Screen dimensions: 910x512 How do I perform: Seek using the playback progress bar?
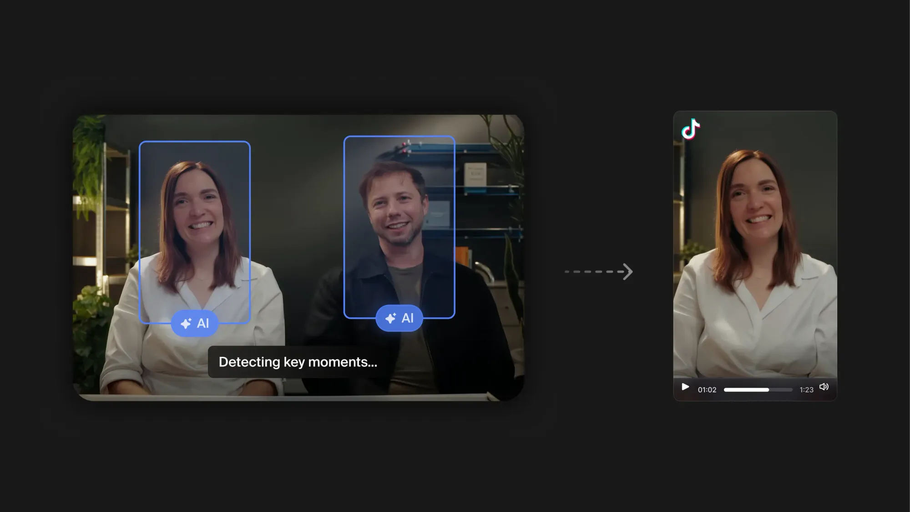(x=758, y=390)
